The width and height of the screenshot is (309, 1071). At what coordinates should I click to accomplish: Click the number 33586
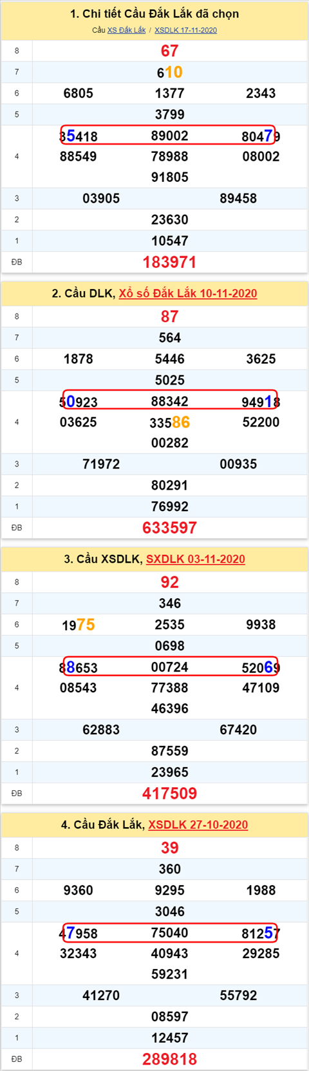(171, 423)
